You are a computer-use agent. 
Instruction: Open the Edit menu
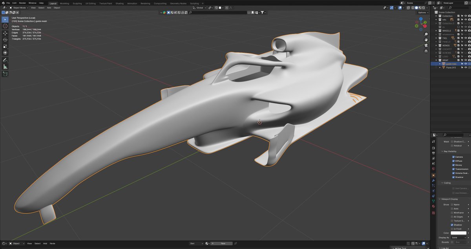[14, 3]
